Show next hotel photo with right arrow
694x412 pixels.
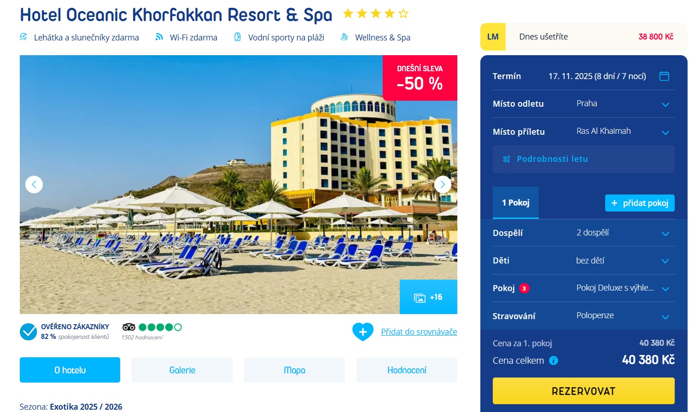tap(443, 184)
